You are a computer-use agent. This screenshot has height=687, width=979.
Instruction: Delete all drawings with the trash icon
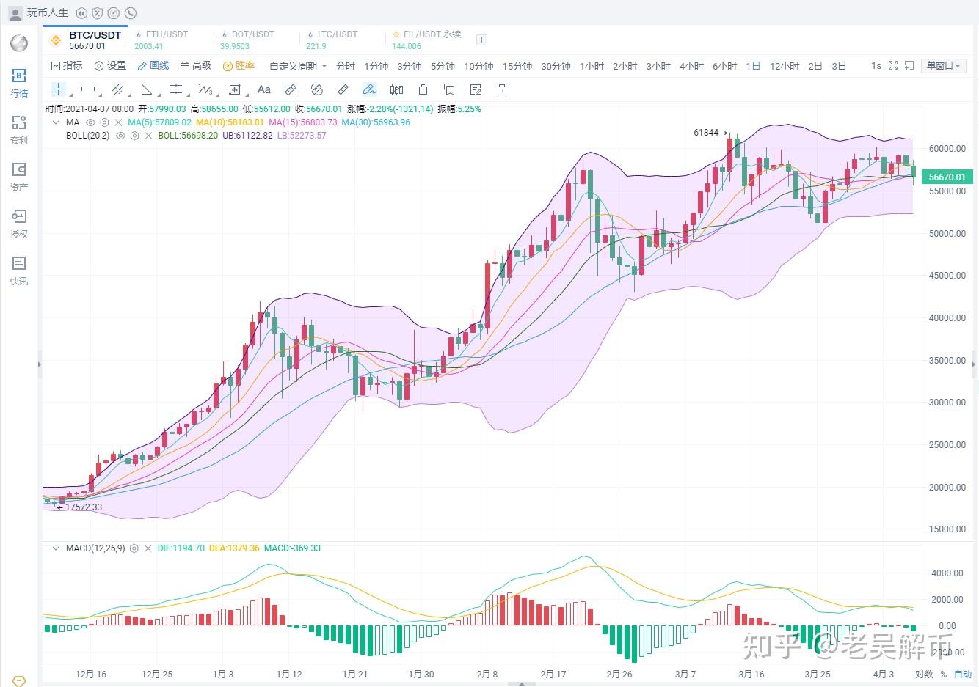tap(502, 89)
